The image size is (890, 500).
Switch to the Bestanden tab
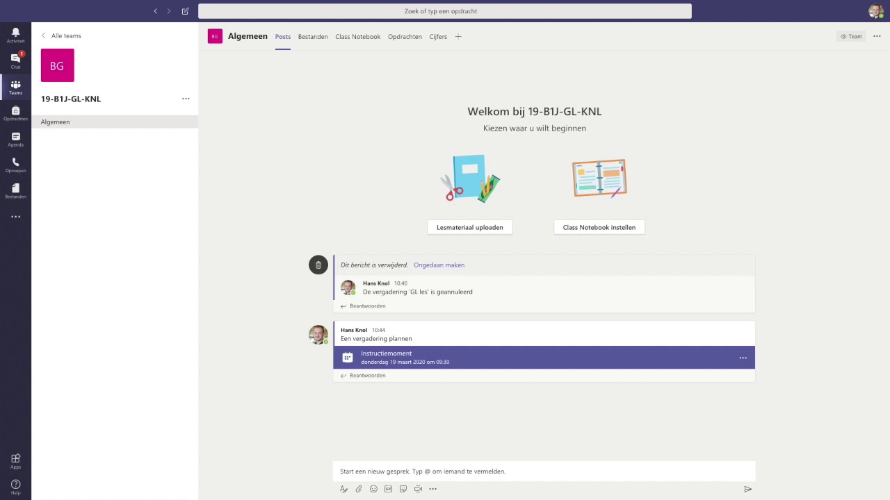pyautogui.click(x=313, y=37)
